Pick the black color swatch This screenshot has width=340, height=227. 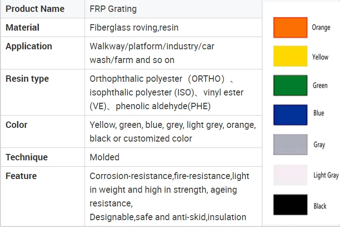coord(290,205)
